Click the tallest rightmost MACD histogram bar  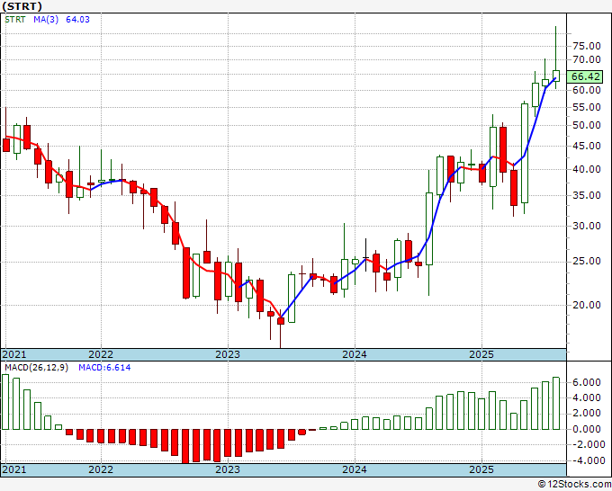tap(556, 403)
